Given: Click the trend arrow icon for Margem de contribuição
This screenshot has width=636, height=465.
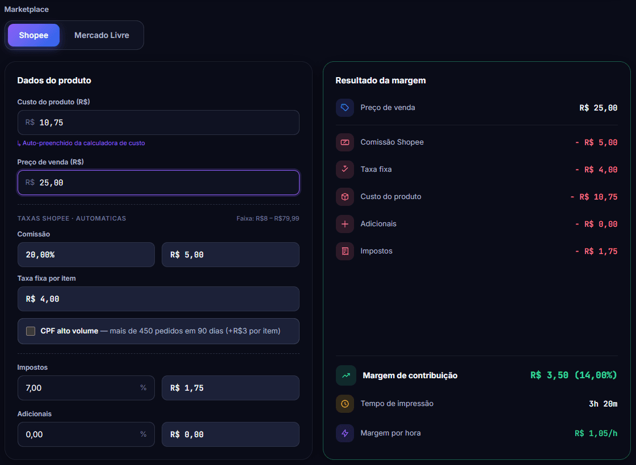Looking at the screenshot, I should tap(346, 375).
